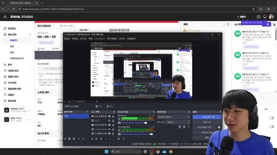Open the OBS 도구(T) menu

[x=122, y=39]
